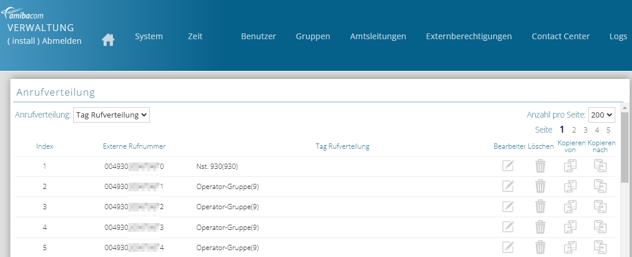The width and height of the screenshot is (632, 257).
Task: Edit the row with index 1
Action: pyautogui.click(x=508, y=166)
